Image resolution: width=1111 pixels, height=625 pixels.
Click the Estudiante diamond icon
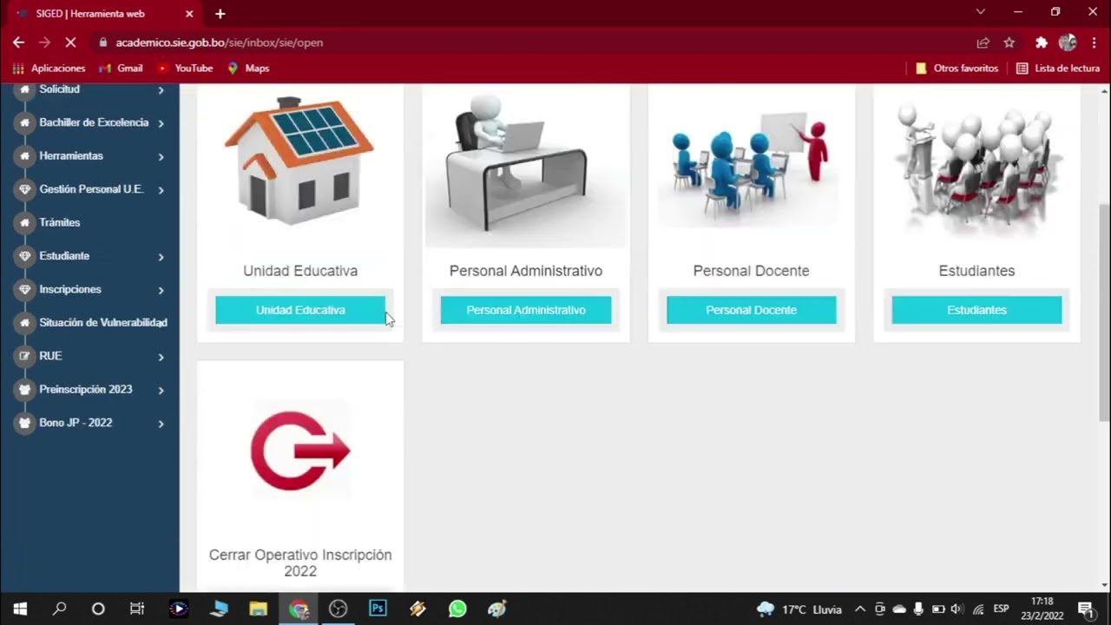tap(25, 256)
